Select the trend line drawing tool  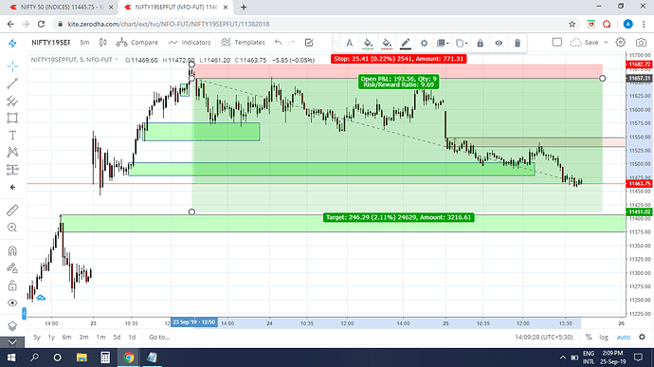pyautogui.click(x=12, y=83)
